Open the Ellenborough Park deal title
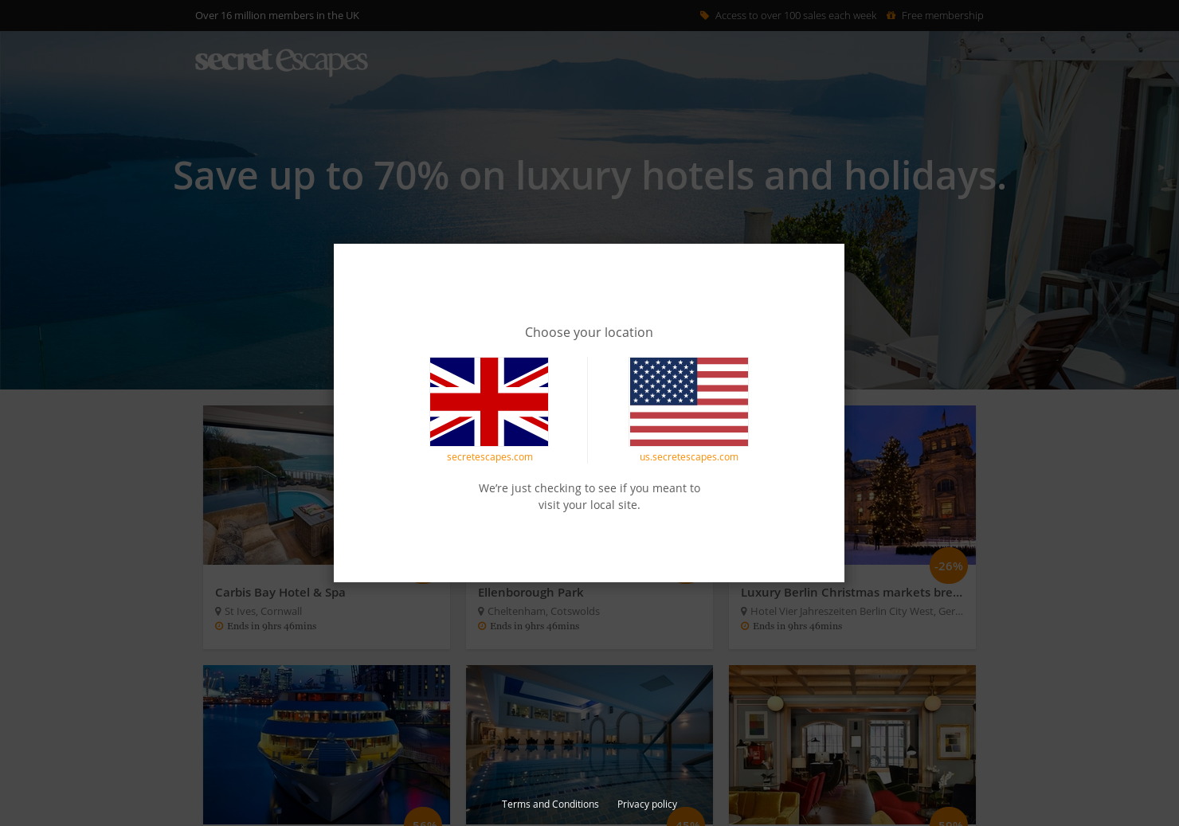Image resolution: width=1179 pixels, height=826 pixels. point(531,592)
